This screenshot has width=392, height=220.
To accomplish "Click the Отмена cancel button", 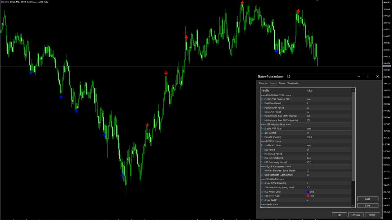I will [356, 215].
